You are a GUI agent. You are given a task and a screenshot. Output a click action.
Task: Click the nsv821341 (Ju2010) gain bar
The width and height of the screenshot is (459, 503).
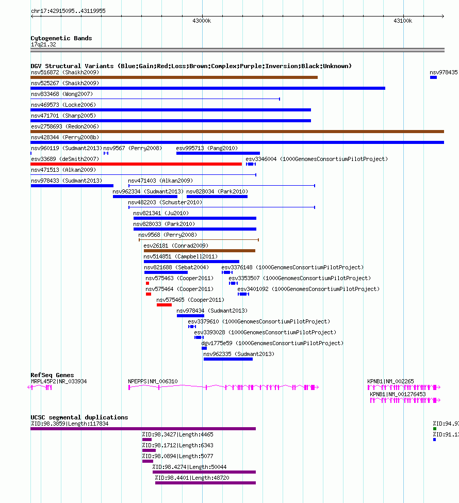click(195, 218)
